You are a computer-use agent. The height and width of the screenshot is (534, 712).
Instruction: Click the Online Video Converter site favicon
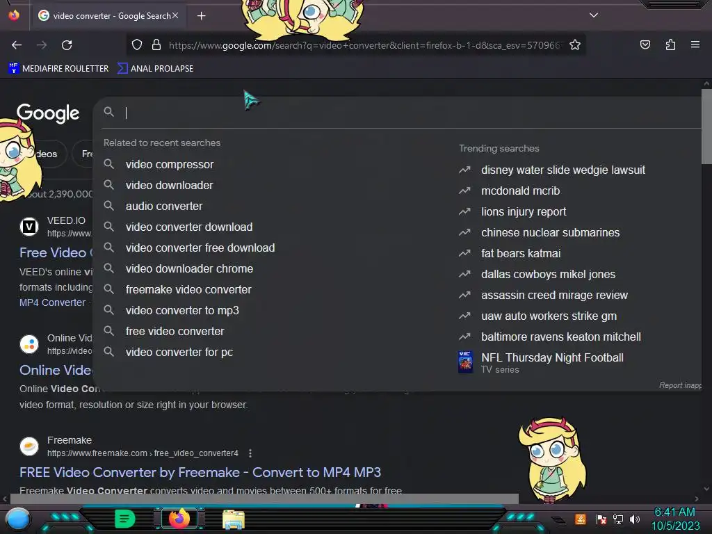coord(29,343)
